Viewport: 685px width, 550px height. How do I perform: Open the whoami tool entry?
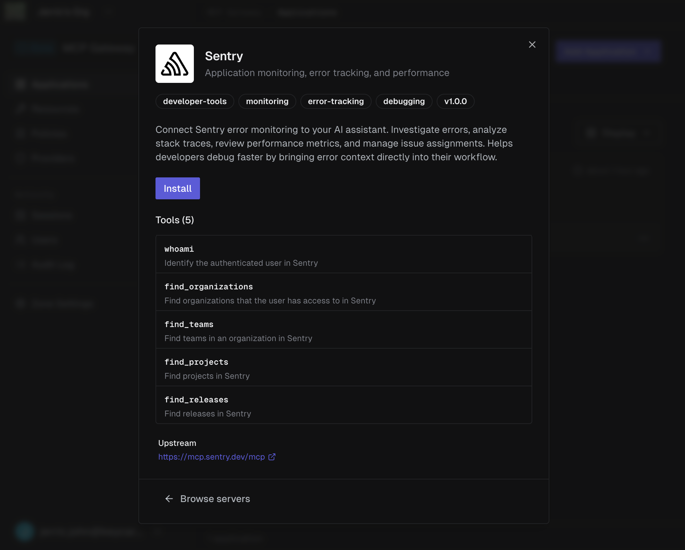pos(344,254)
